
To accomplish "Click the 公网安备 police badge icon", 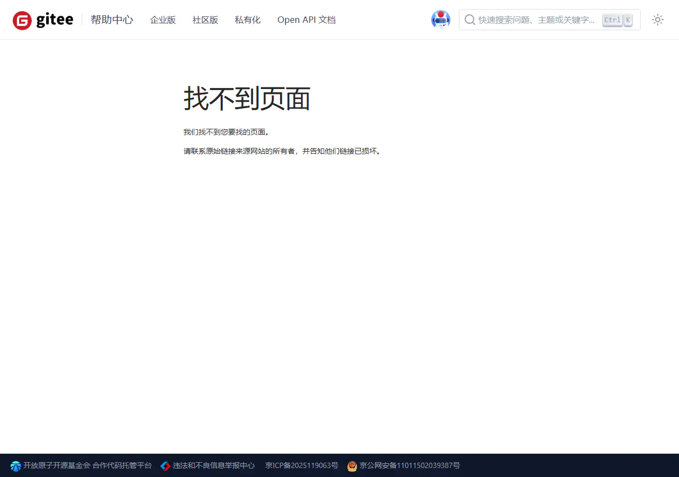I will pyautogui.click(x=352, y=466).
